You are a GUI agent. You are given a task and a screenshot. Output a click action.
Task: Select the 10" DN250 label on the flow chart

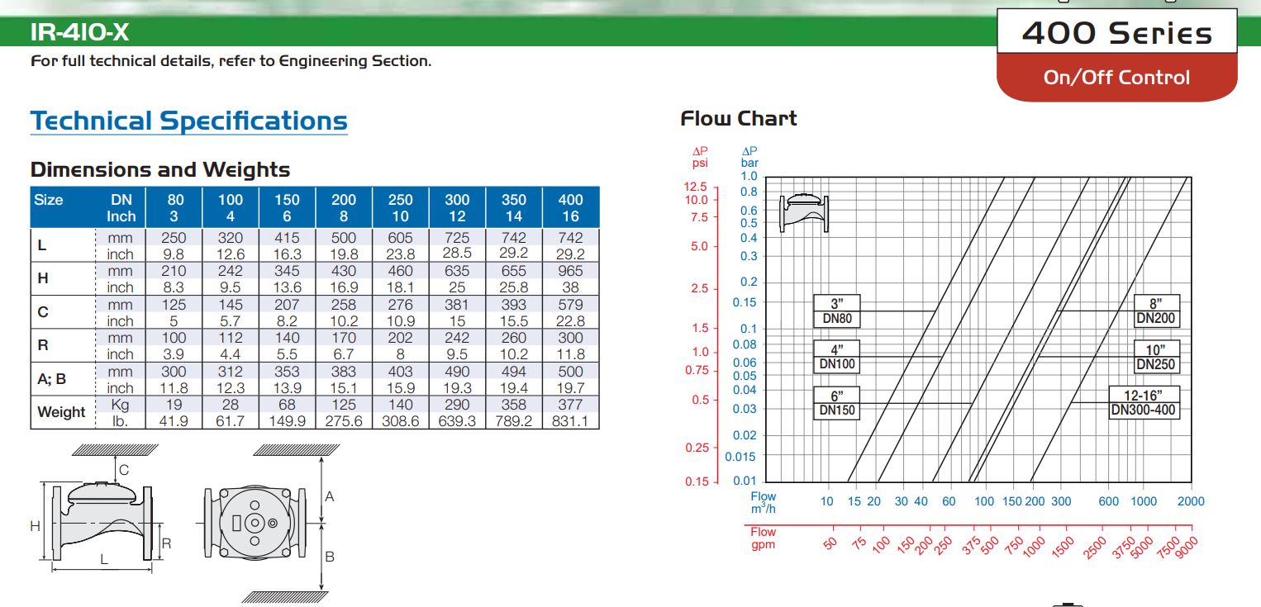pos(1156,357)
